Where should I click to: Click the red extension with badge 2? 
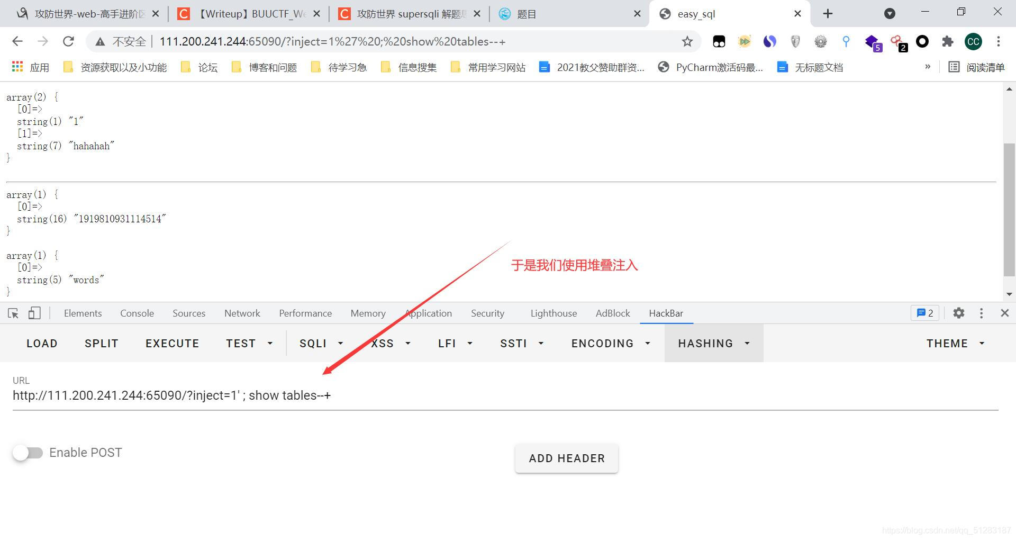pyautogui.click(x=898, y=42)
